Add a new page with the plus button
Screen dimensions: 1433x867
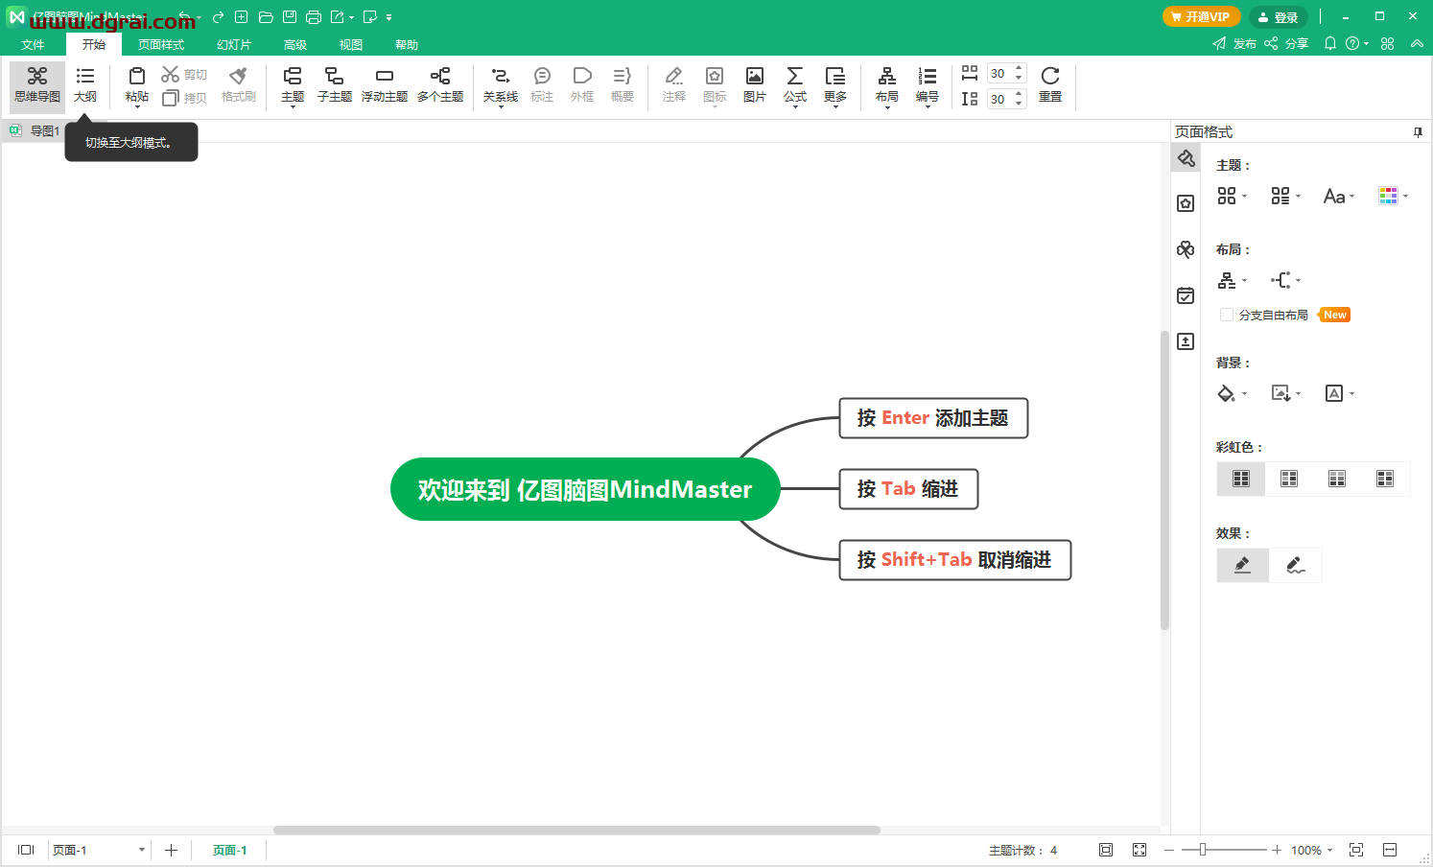coord(171,850)
